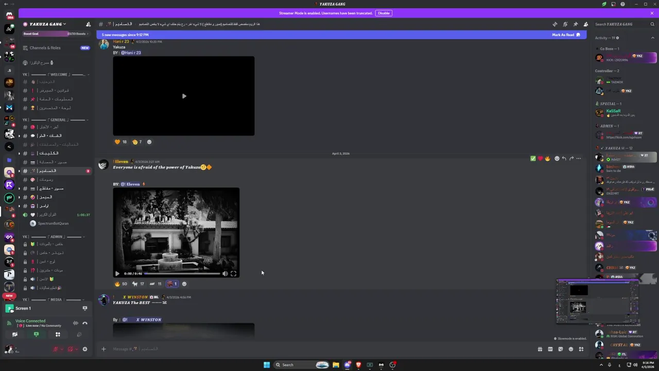React with fire quick reaction
Viewport: 659px width, 371px height.
click(x=547, y=159)
